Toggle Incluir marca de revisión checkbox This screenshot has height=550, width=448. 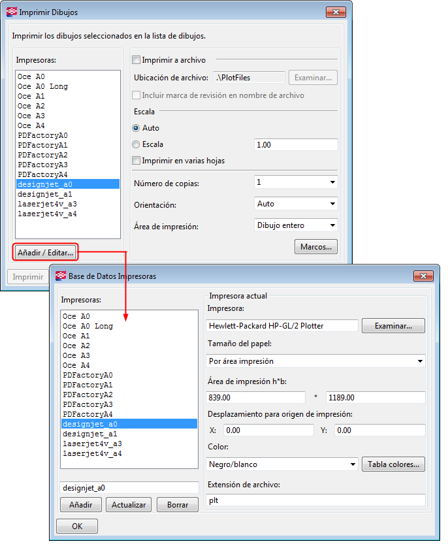pos(136,95)
